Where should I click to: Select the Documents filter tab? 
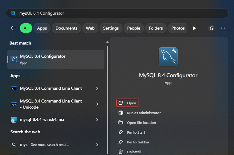pos(66,28)
